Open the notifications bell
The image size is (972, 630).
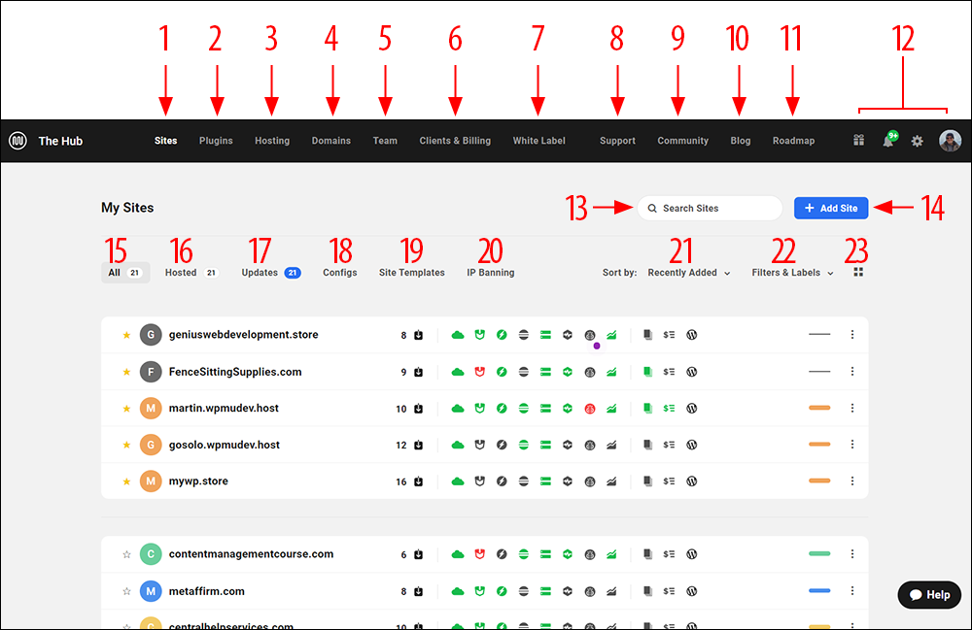pyautogui.click(x=889, y=140)
